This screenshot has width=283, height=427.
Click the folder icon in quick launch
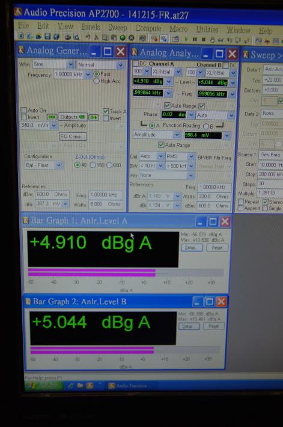80,386
